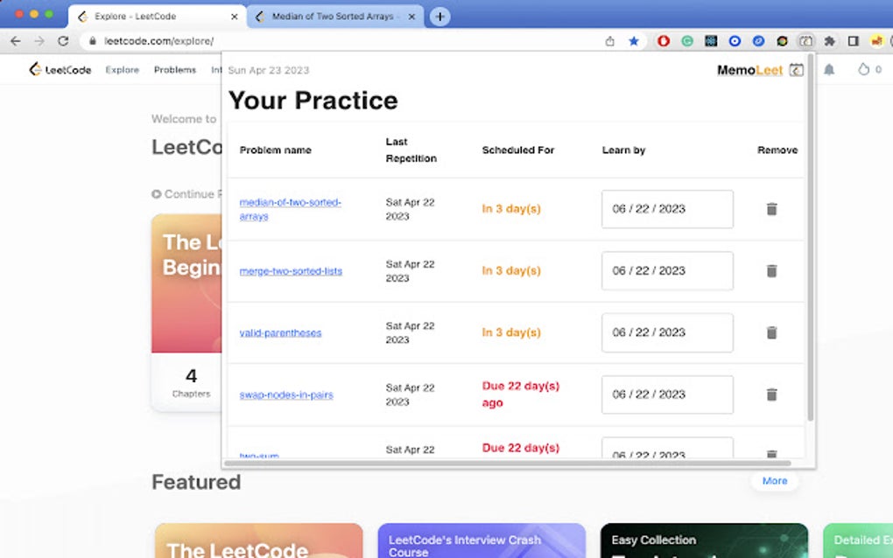Click the Learn by column header
Viewport: 893px width, 558px height.
pyautogui.click(x=623, y=150)
